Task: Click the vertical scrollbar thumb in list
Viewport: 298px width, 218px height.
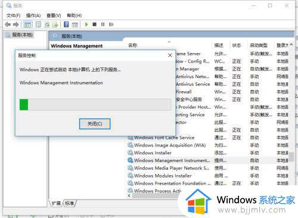Action: 291,157
